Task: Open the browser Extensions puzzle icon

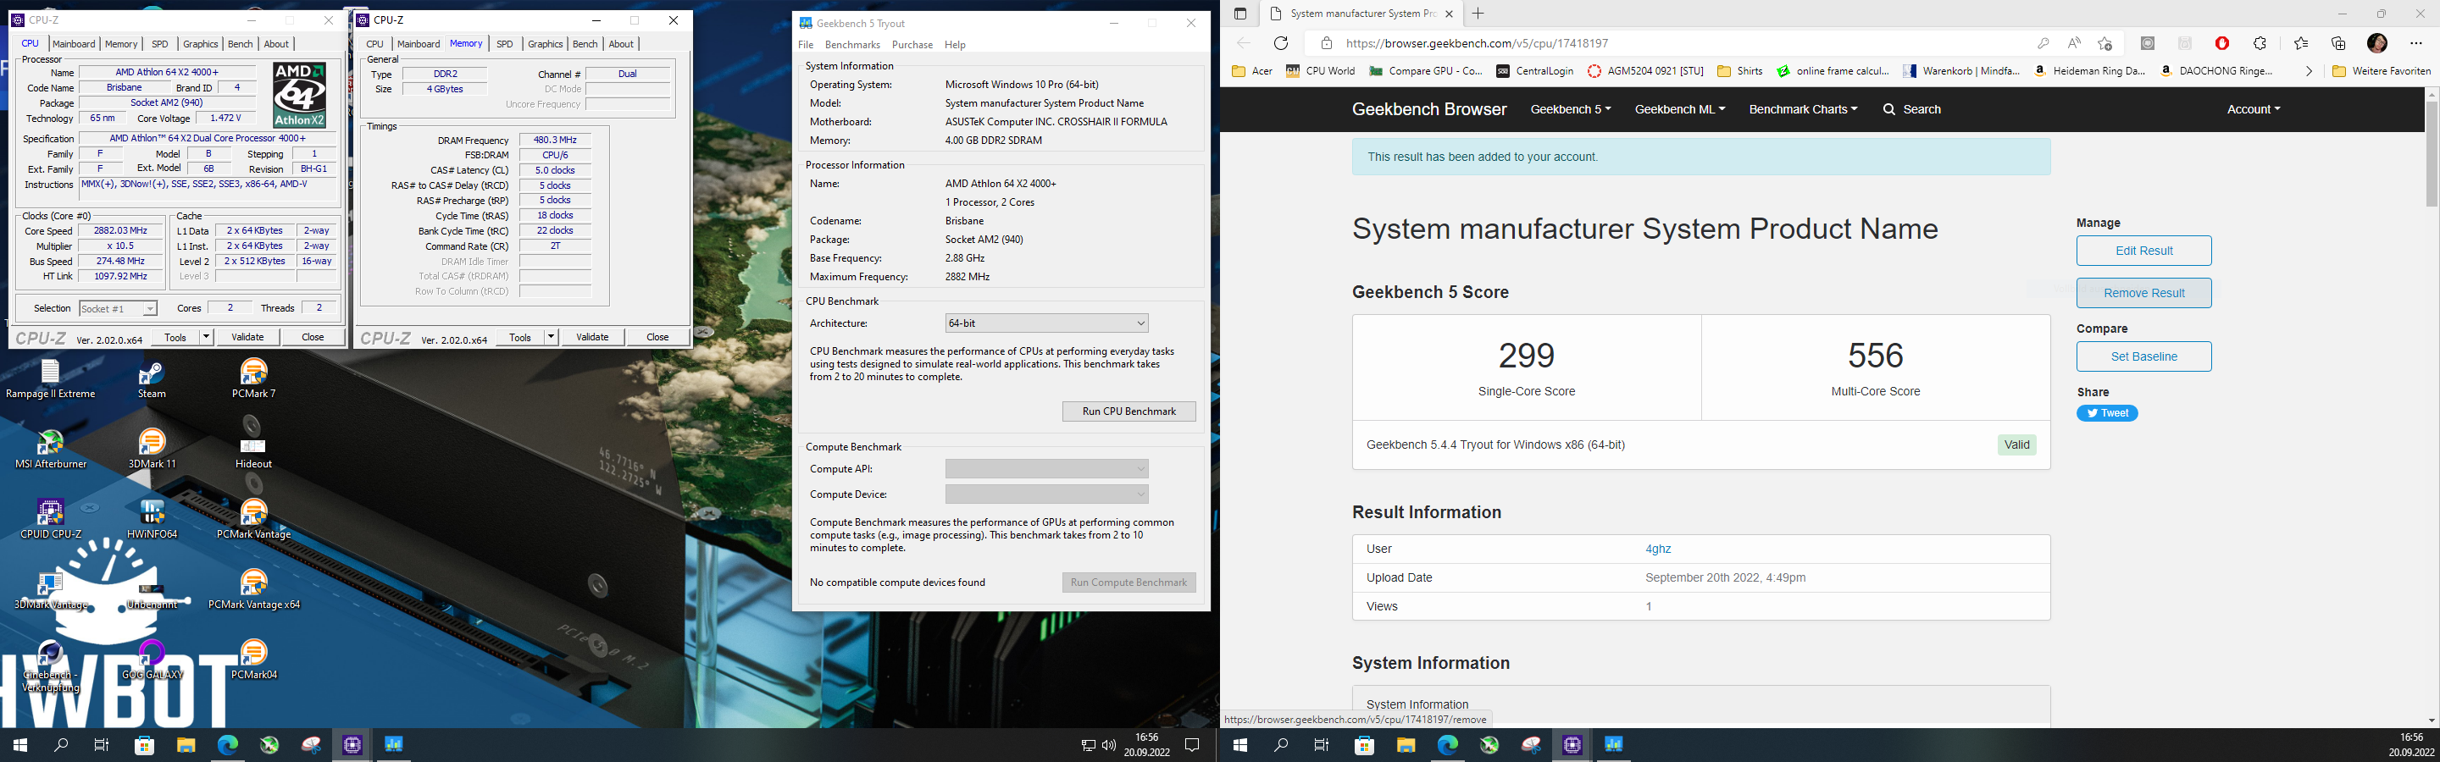Action: (2260, 42)
